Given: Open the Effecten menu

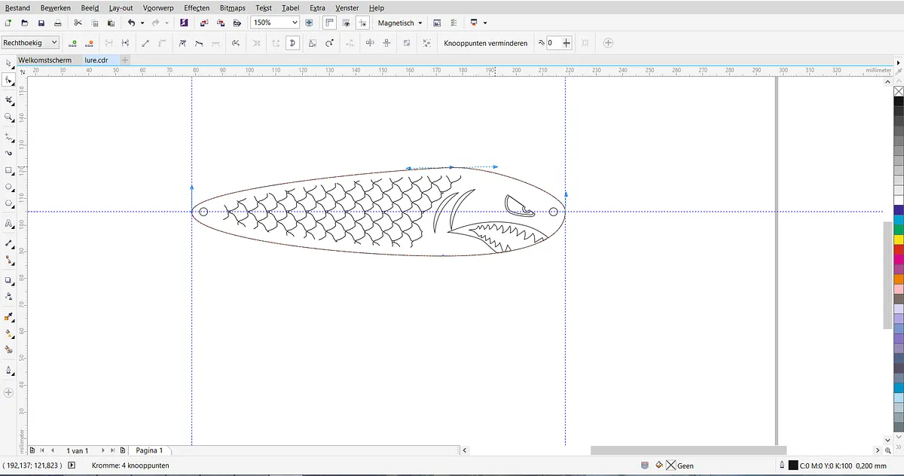Looking at the screenshot, I should coord(197,8).
